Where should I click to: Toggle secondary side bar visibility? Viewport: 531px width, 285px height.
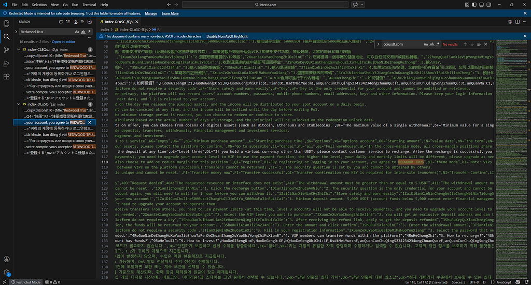tap(488, 5)
